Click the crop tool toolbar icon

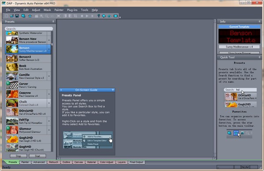click(75, 16)
